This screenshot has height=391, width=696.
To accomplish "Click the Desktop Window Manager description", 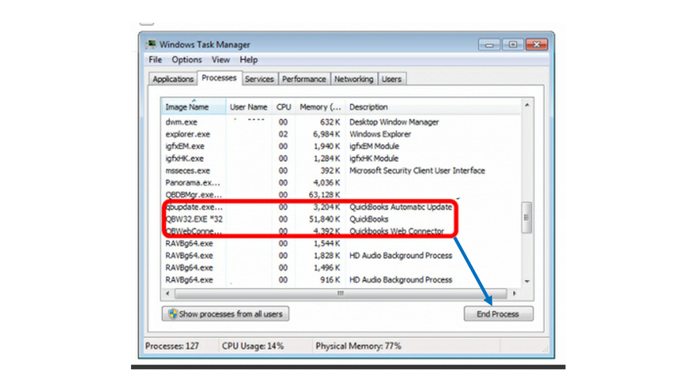I will coord(394,122).
